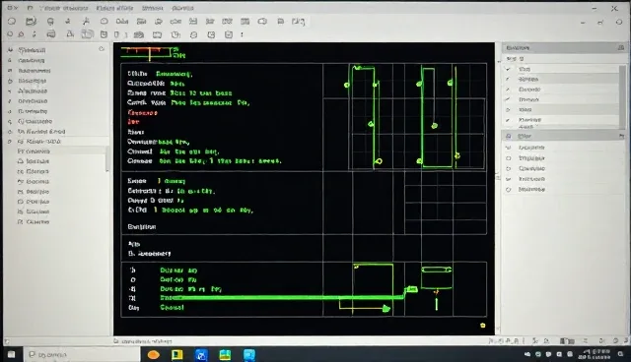The width and height of the screenshot is (631, 362).
Task: Click the round icon below the window close button
Action: point(619,22)
